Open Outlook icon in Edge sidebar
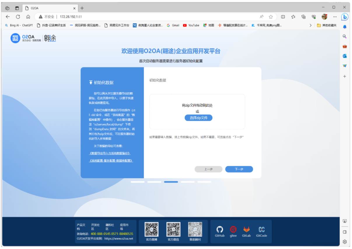 tap(345, 56)
